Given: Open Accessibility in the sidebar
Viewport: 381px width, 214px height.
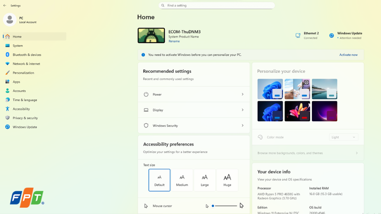Looking at the screenshot, I should point(34,109).
